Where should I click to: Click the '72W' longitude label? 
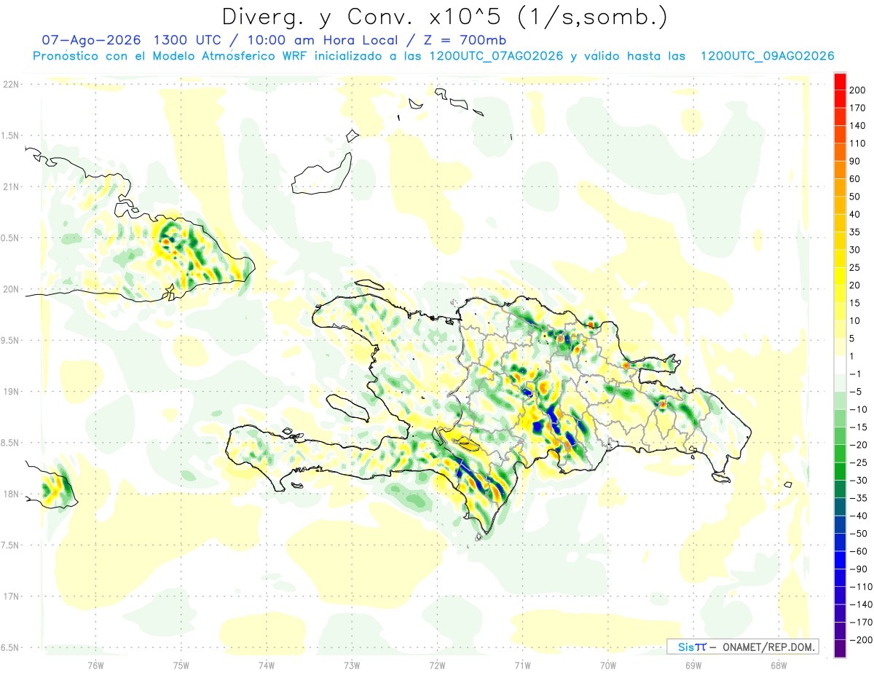[437, 664]
